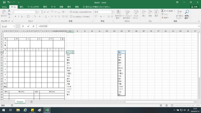The width and height of the screenshot is (201, 113).
Task: Open the Cell Styles gallery
Action: (136, 14)
